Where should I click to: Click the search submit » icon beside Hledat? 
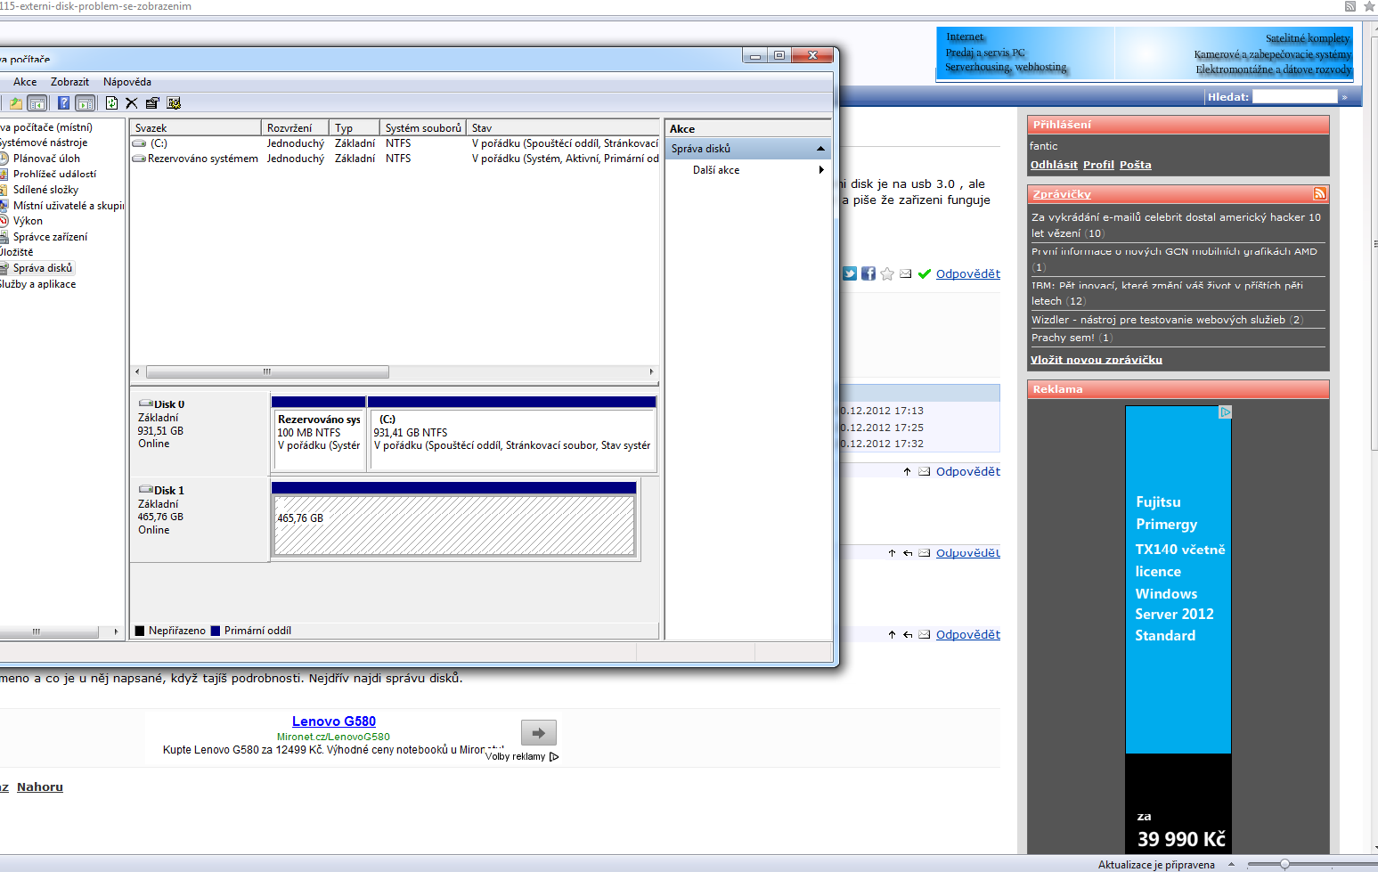coord(1345,96)
